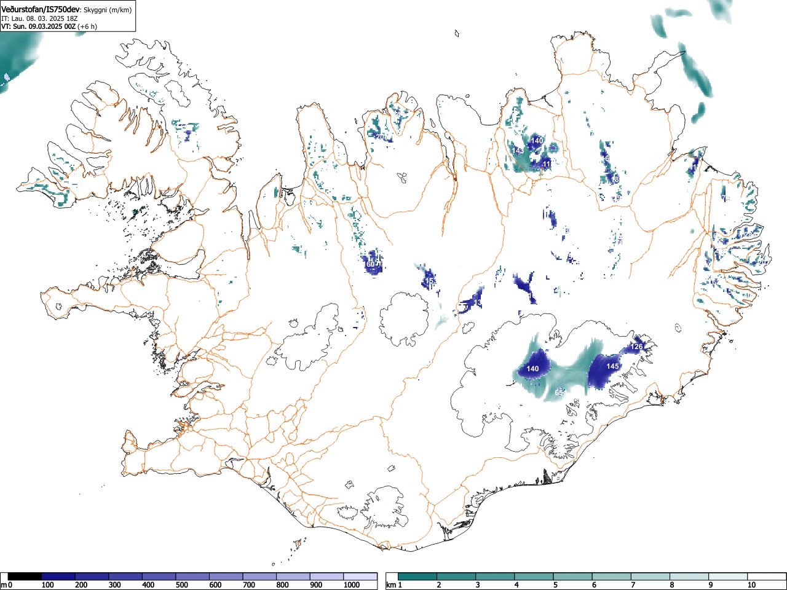Select the 3–4 km legend swatch

495,576
